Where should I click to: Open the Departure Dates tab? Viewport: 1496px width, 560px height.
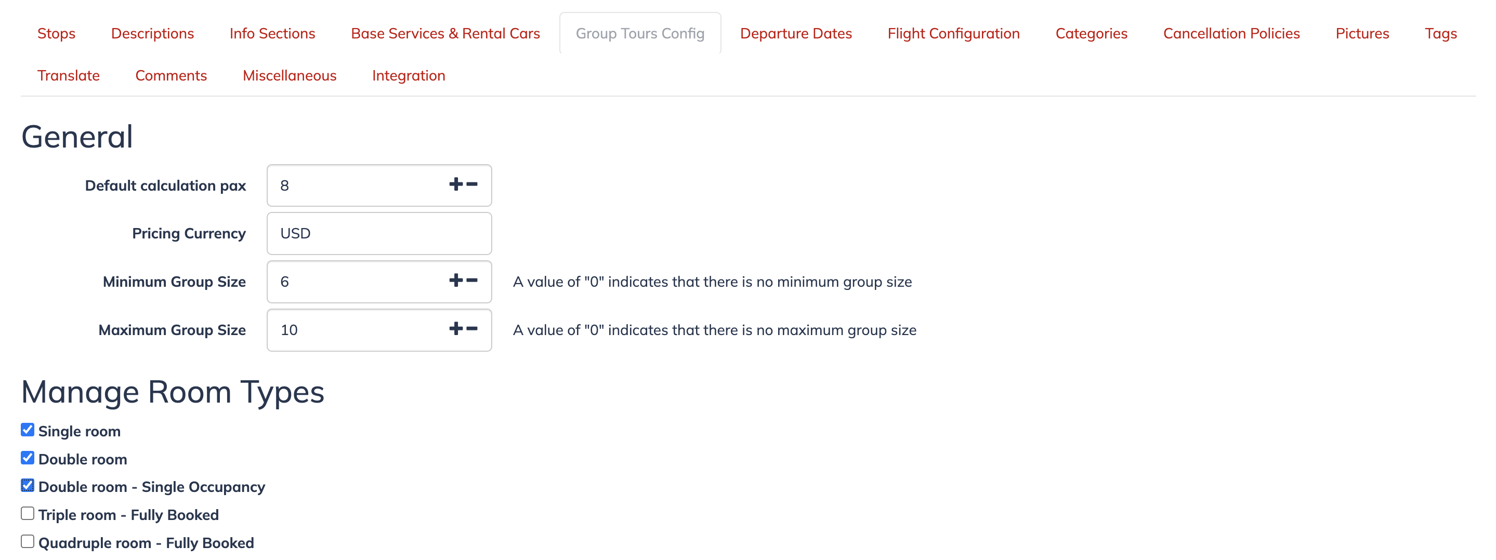click(x=796, y=34)
